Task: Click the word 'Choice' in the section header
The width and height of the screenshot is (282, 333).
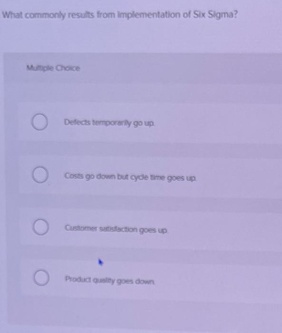Action: click(68, 68)
